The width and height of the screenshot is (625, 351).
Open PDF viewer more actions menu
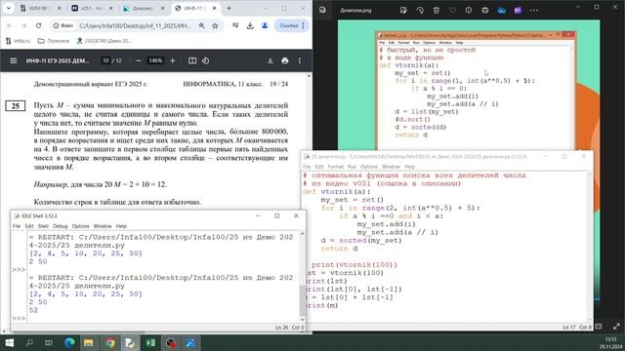click(x=300, y=60)
